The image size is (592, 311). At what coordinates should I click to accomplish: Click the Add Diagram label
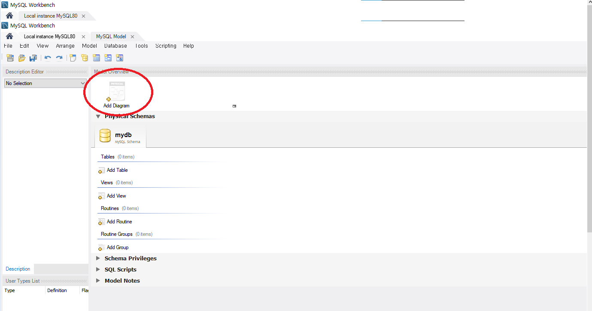(116, 106)
